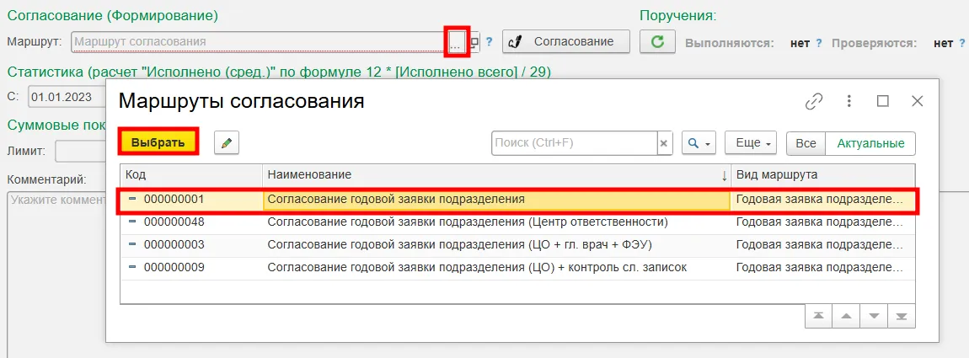Jump to last list item arrow button

[902, 316]
